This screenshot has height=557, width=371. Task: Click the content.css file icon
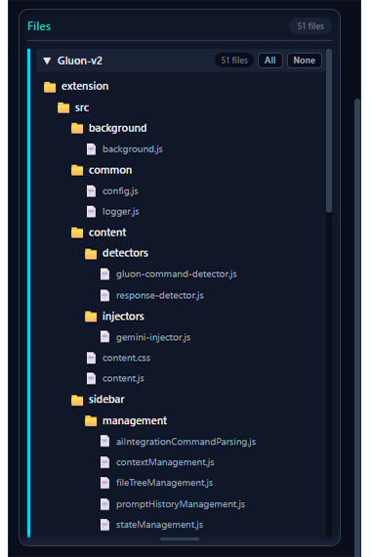coord(91,358)
